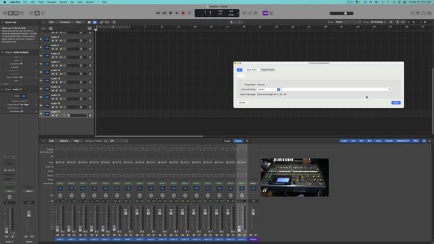Open the Help menu
This screenshot has width=434, height=244.
104,2
